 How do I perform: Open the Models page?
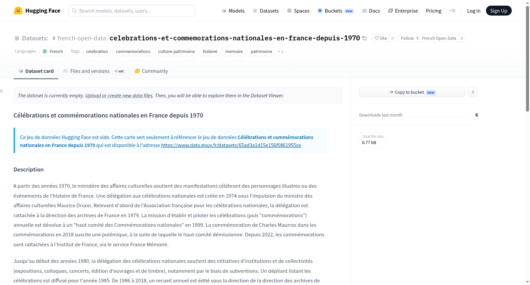pos(233,11)
